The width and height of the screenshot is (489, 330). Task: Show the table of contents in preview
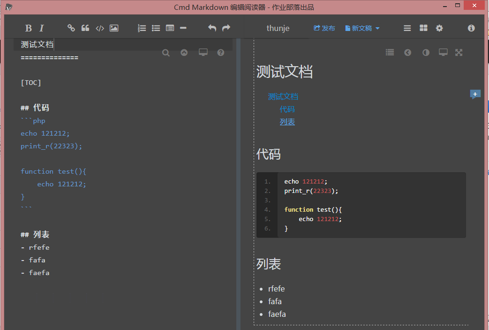390,53
